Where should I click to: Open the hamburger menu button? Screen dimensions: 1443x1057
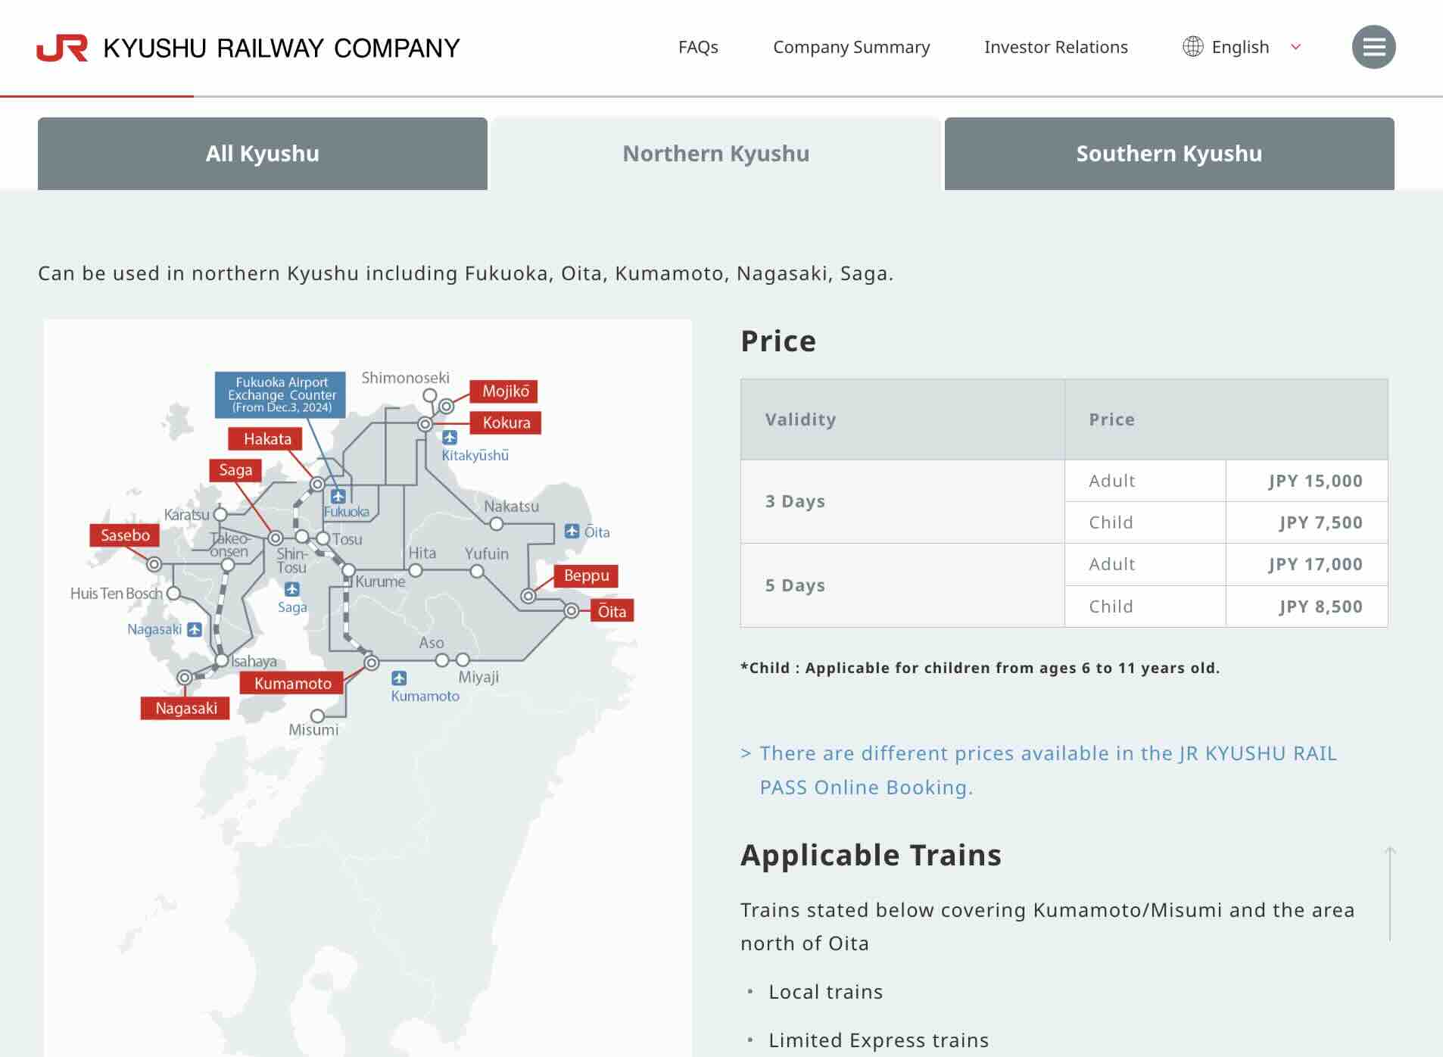pos(1373,47)
